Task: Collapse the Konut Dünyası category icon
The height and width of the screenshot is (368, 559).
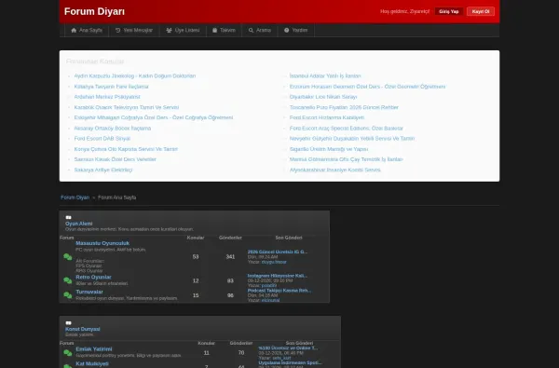Action: click(68, 323)
